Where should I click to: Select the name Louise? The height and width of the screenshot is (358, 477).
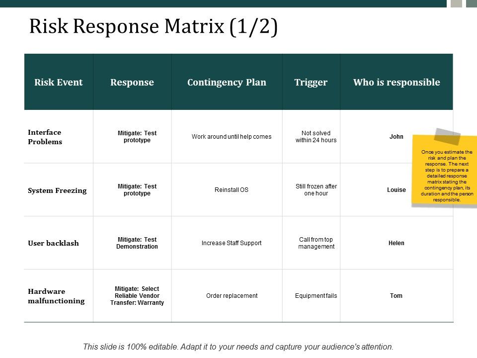(397, 189)
